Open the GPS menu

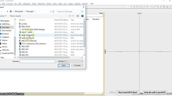pos(20,3)
